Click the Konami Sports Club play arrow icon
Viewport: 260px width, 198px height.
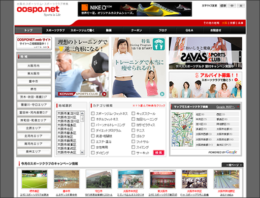104,94
